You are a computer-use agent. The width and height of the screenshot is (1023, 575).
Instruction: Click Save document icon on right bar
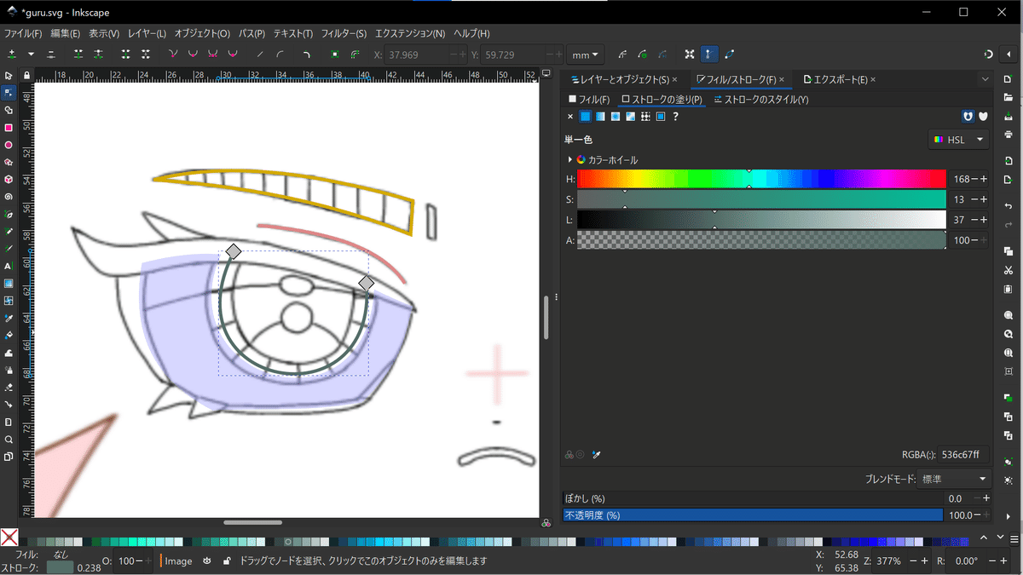tap(1009, 117)
